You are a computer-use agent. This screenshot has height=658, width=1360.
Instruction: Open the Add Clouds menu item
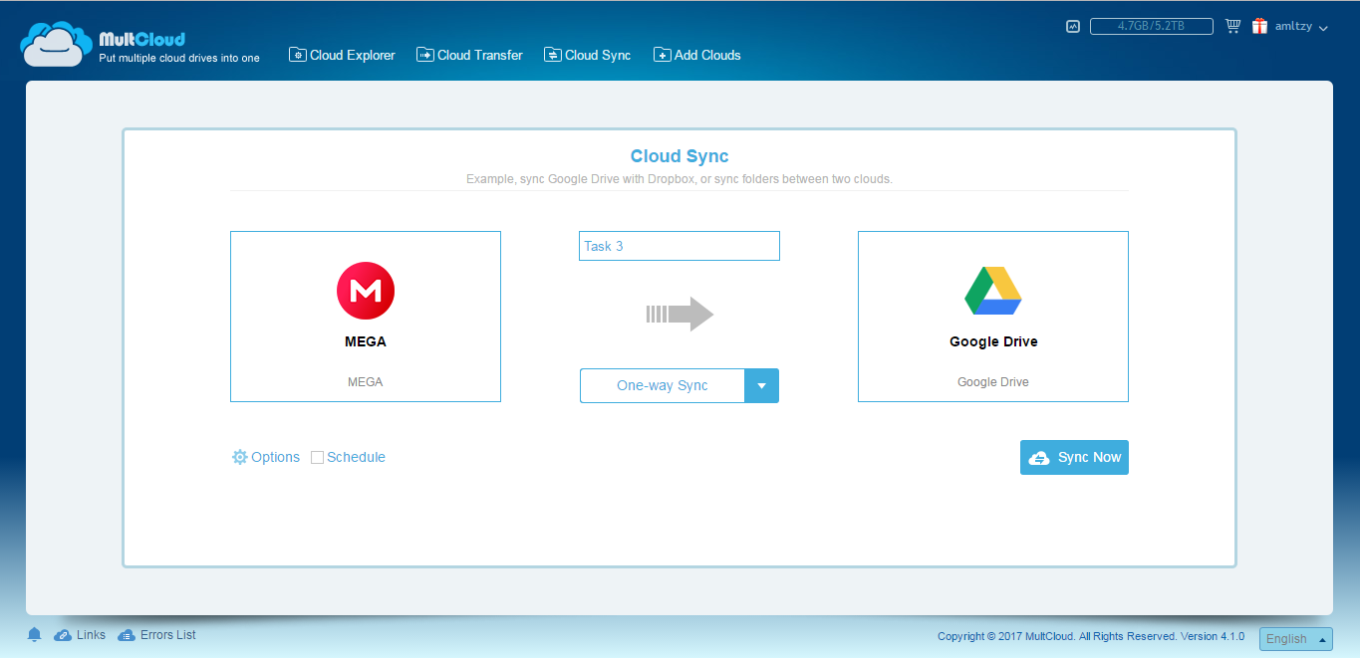[697, 55]
